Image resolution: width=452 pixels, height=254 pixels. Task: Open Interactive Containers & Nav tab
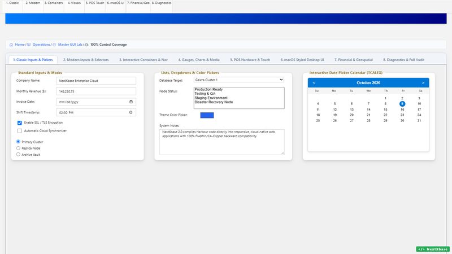tap(144, 60)
